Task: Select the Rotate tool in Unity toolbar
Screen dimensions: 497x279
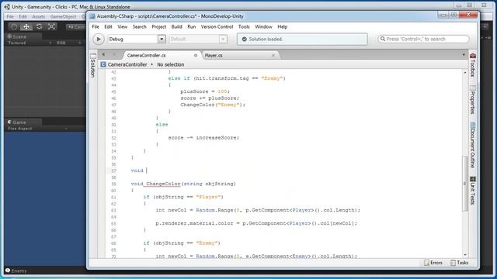Action: point(39,27)
